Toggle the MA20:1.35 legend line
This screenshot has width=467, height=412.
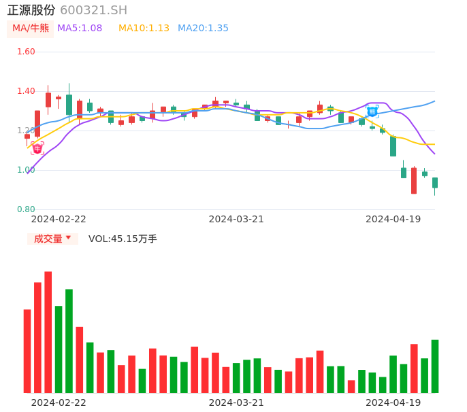point(203,29)
